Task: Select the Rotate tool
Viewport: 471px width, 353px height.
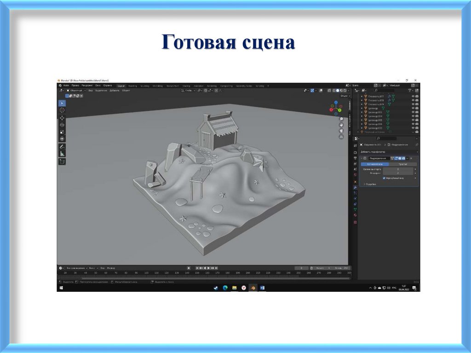Action: (62, 125)
